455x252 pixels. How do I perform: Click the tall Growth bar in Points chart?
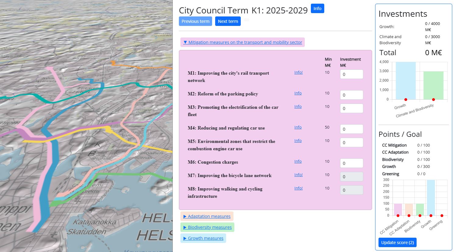[x=431, y=197]
